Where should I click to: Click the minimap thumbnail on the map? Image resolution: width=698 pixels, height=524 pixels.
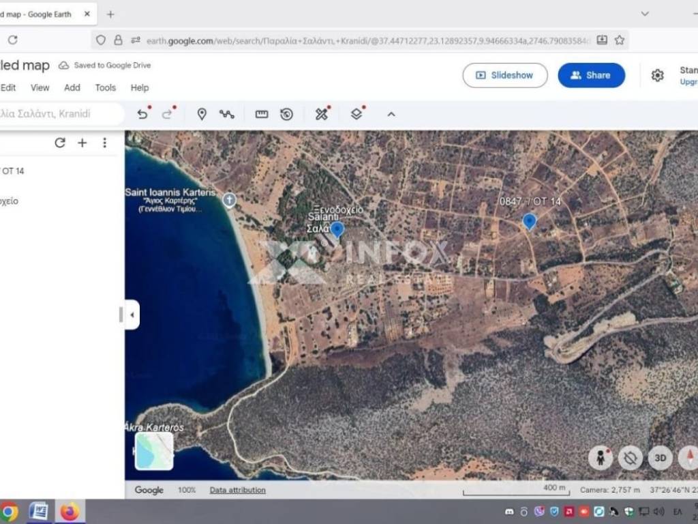(x=154, y=451)
